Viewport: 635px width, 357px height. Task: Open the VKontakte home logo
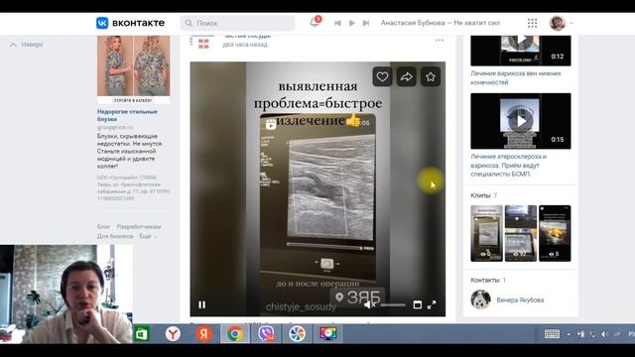[130, 23]
